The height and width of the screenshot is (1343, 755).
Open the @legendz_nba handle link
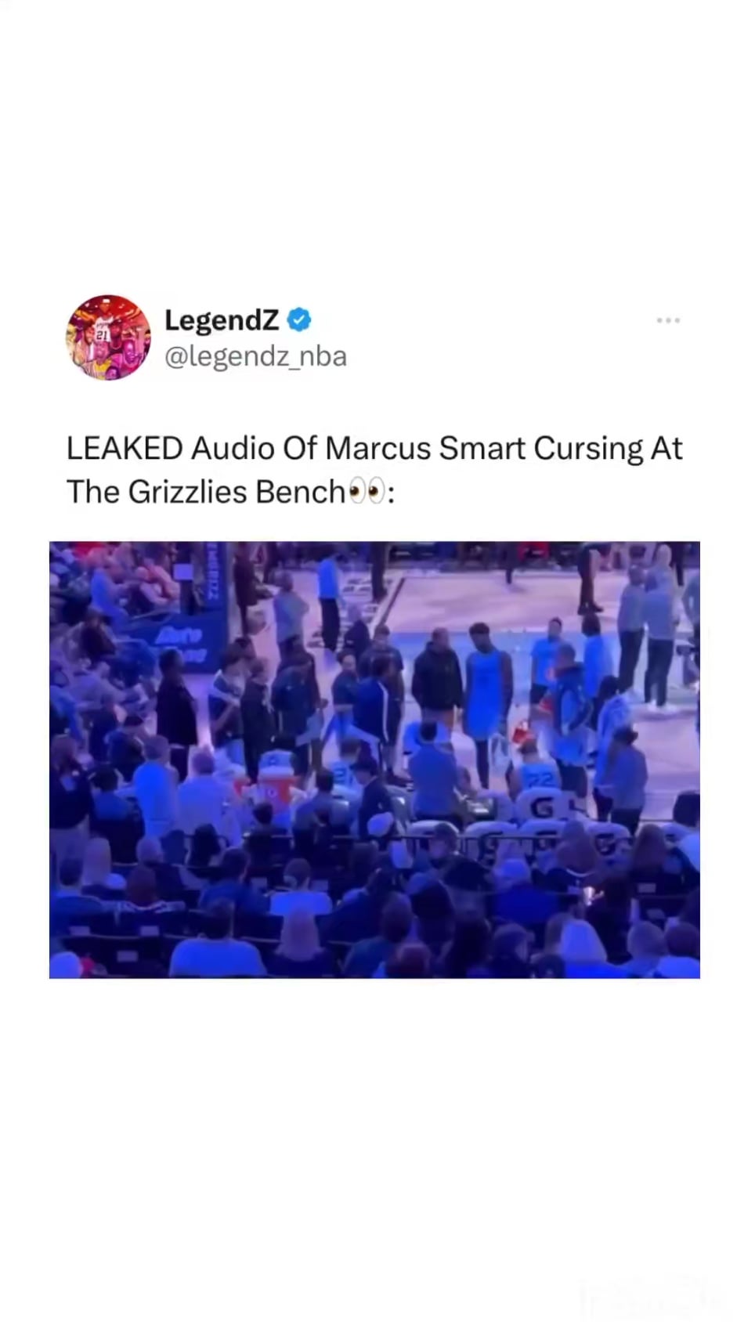(255, 356)
